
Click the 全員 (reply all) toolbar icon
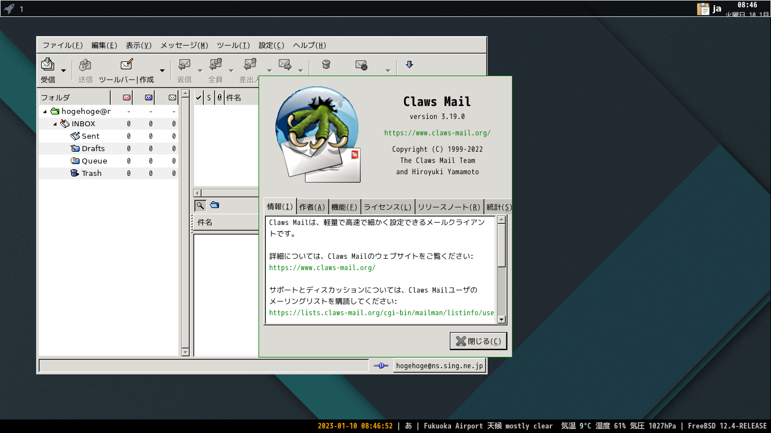pos(216,64)
